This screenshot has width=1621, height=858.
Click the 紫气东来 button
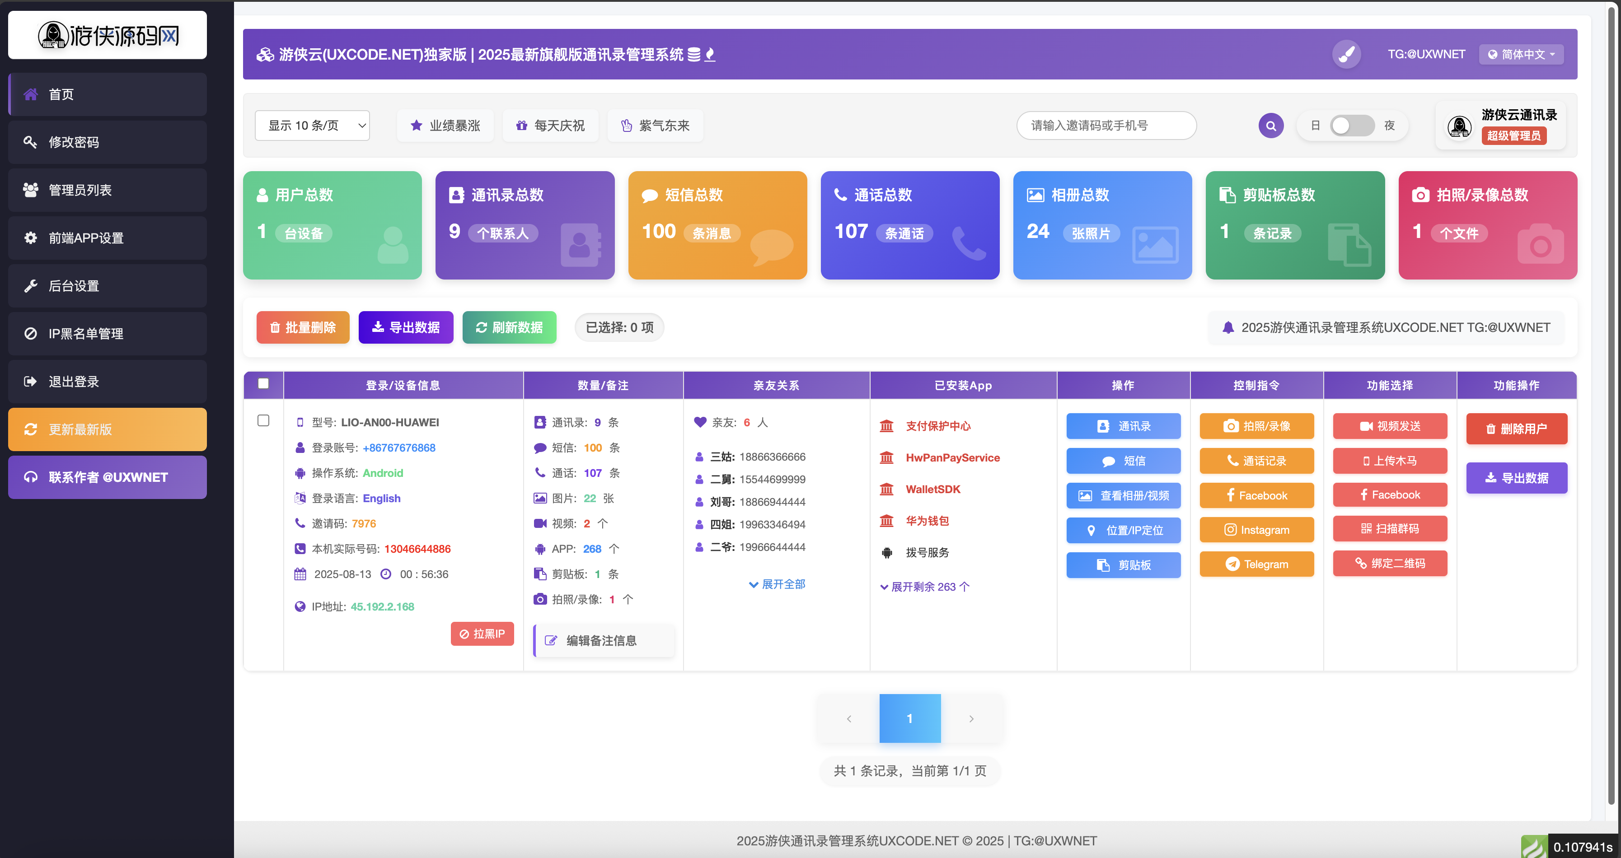coord(655,126)
